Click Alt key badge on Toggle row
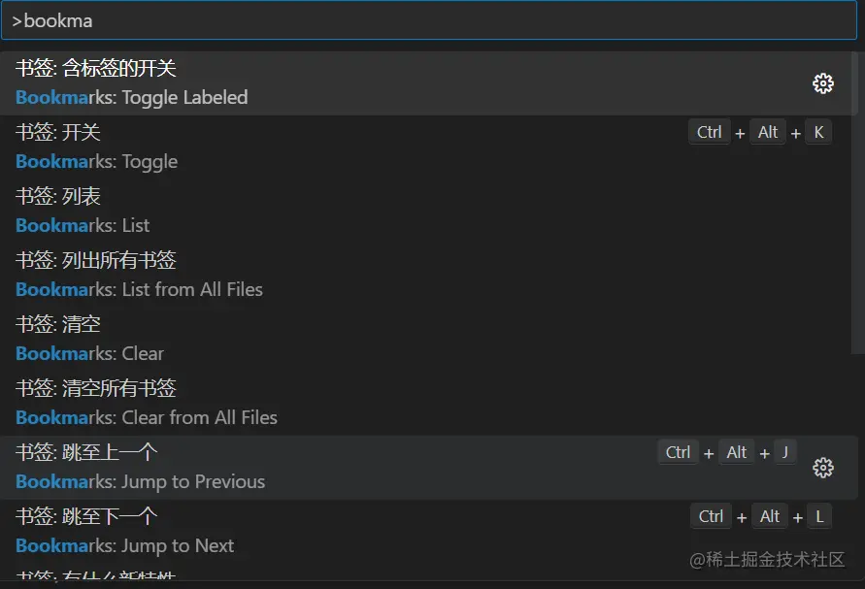The image size is (865, 589). 768,132
